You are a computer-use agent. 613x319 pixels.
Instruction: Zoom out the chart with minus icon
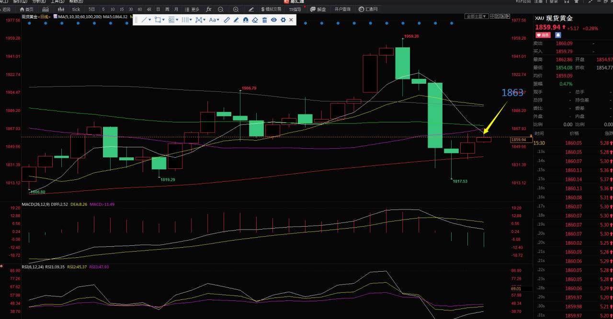(x=220, y=9)
